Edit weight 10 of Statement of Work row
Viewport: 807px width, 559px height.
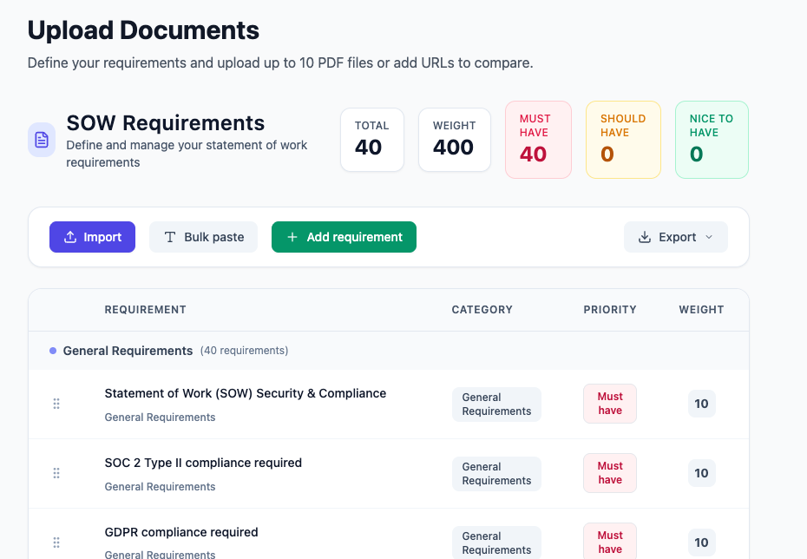pos(701,404)
